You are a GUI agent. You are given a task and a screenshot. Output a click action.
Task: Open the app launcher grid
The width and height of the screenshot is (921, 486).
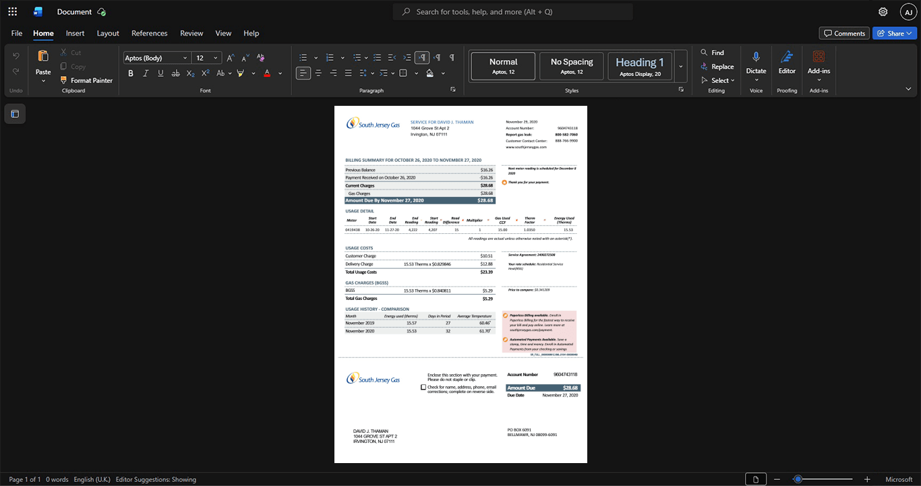12,11
